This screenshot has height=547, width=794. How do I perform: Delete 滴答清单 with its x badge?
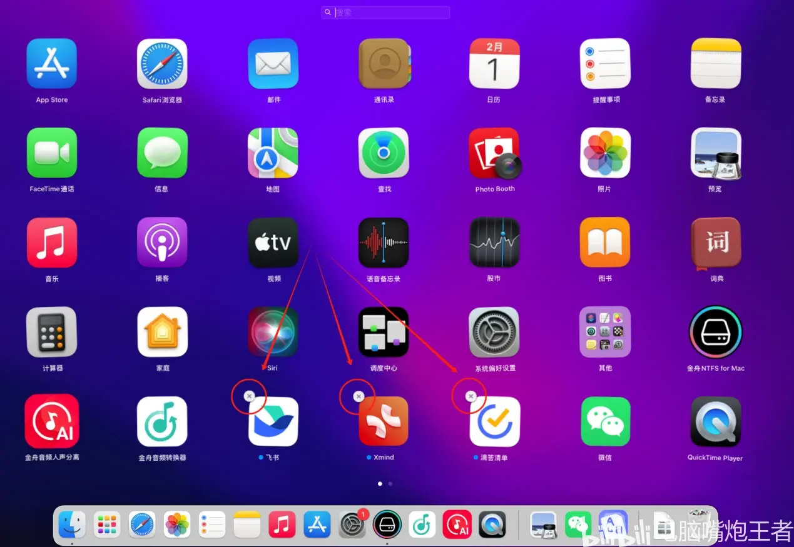471,396
